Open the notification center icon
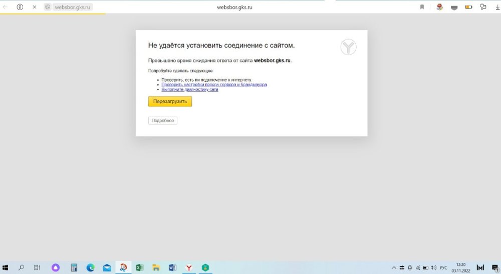The image size is (501, 274). [495, 267]
